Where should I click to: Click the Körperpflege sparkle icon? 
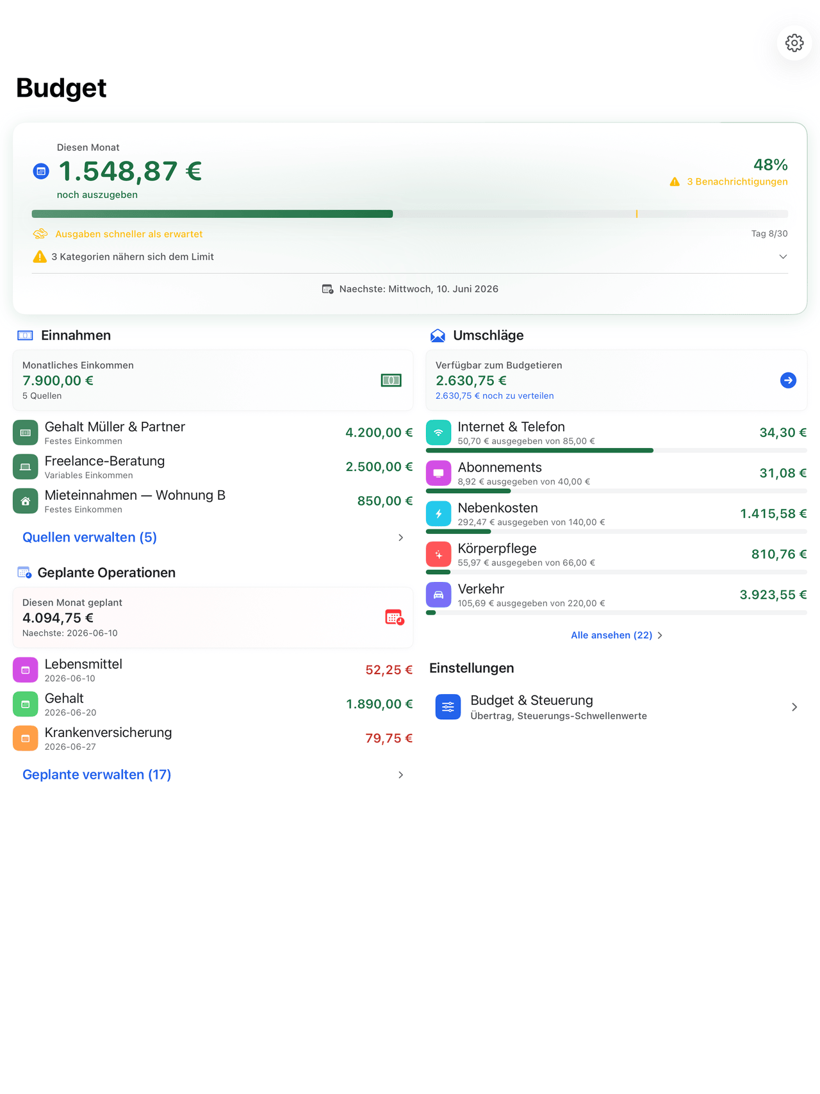pyautogui.click(x=439, y=554)
